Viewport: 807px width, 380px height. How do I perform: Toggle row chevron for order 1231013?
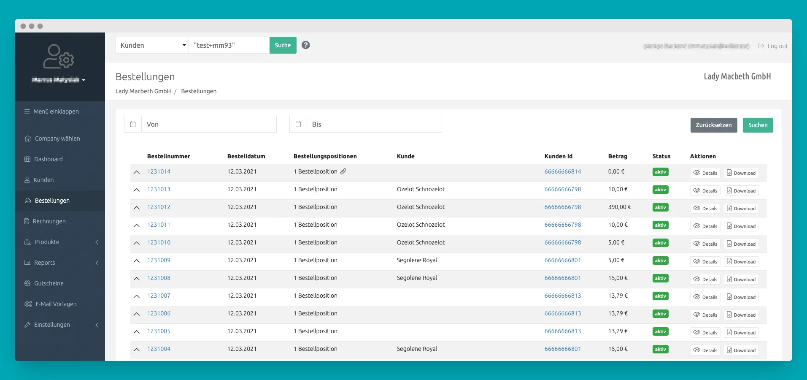click(137, 190)
